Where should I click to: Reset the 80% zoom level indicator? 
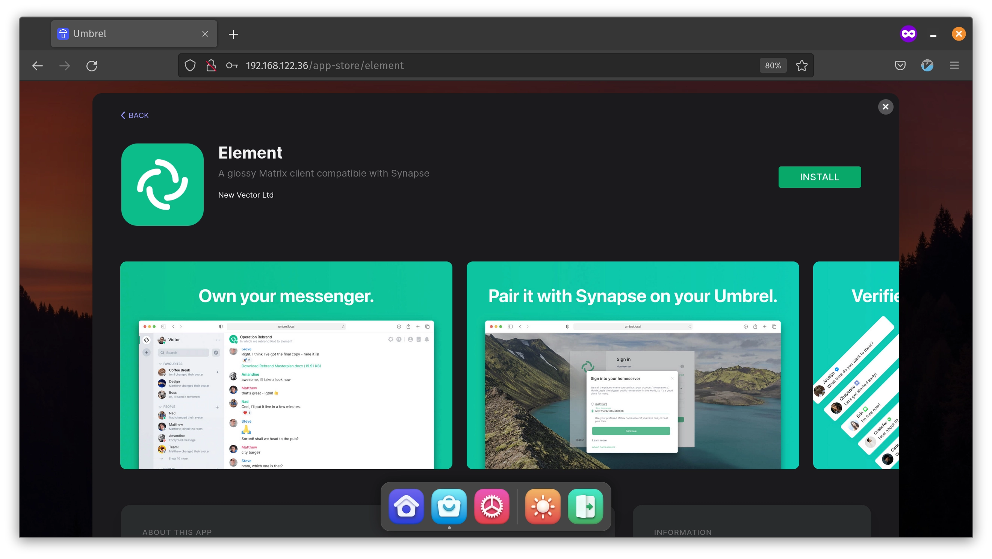(x=773, y=65)
